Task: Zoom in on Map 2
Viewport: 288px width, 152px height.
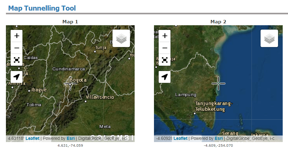Action: pos(165,36)
